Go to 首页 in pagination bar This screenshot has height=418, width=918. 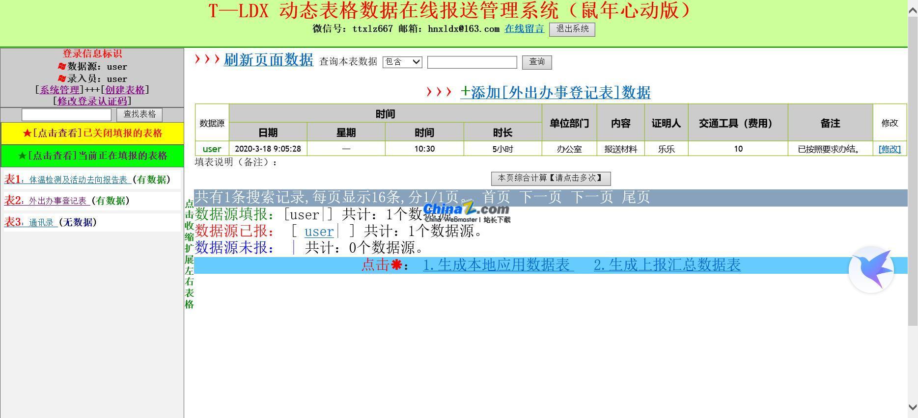496,197
